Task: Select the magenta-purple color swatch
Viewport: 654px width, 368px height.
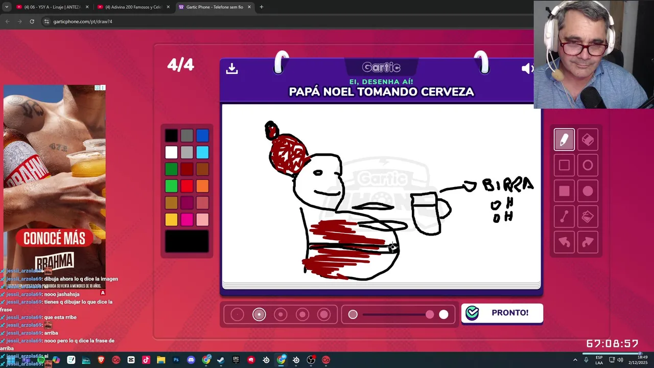Action: [187, 203]
